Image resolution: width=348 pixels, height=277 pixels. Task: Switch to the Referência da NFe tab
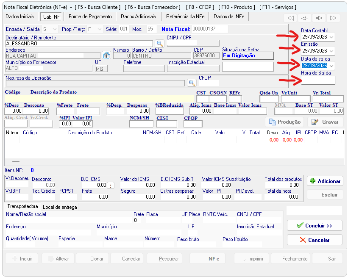tap(185, 17)
